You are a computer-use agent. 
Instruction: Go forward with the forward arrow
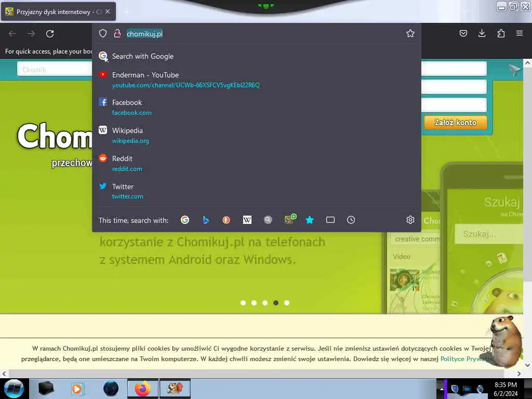point(31,34)
